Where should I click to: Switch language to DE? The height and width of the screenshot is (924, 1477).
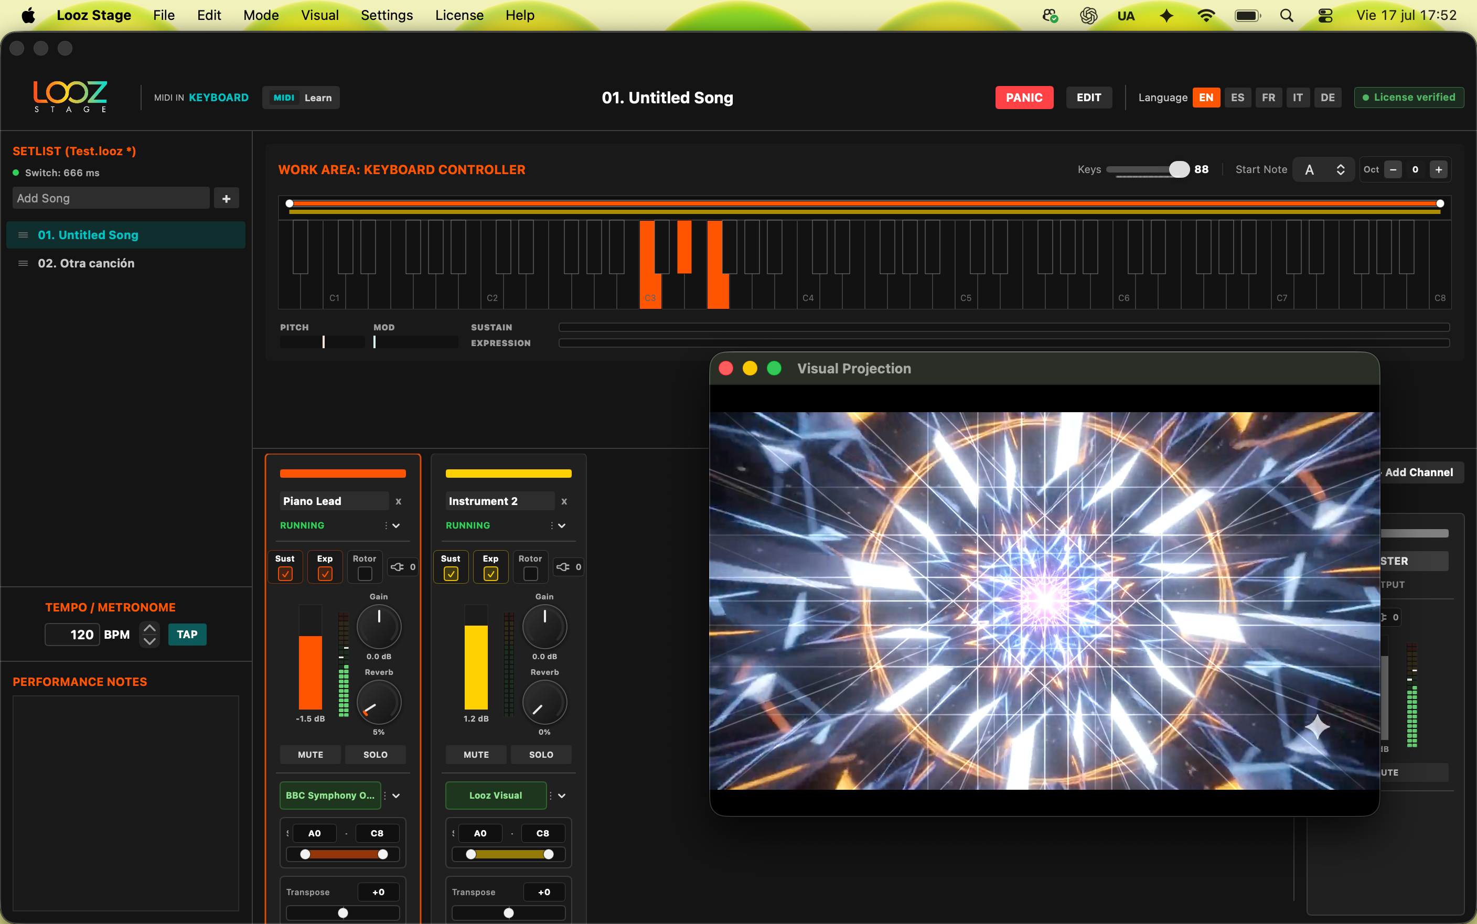1328,98
